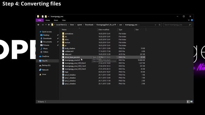Viewport: 205px width, 115px height.
Task: Refresh the current folder
Action: pos(160,25)
